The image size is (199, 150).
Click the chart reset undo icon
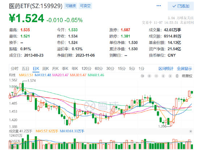pyautogui.click(x=143, y=76)
